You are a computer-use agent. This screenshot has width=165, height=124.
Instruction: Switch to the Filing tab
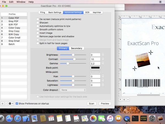coord(43,12)
